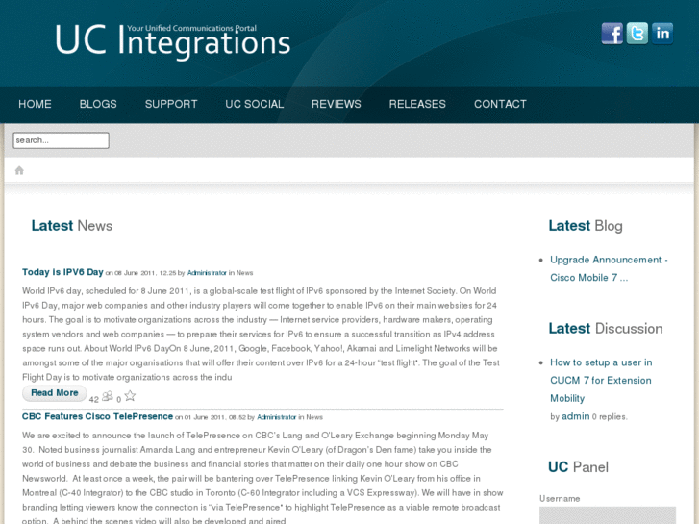Open the Facebook social icon
This screenshot has width=699, height=524.
pos(612,34)
